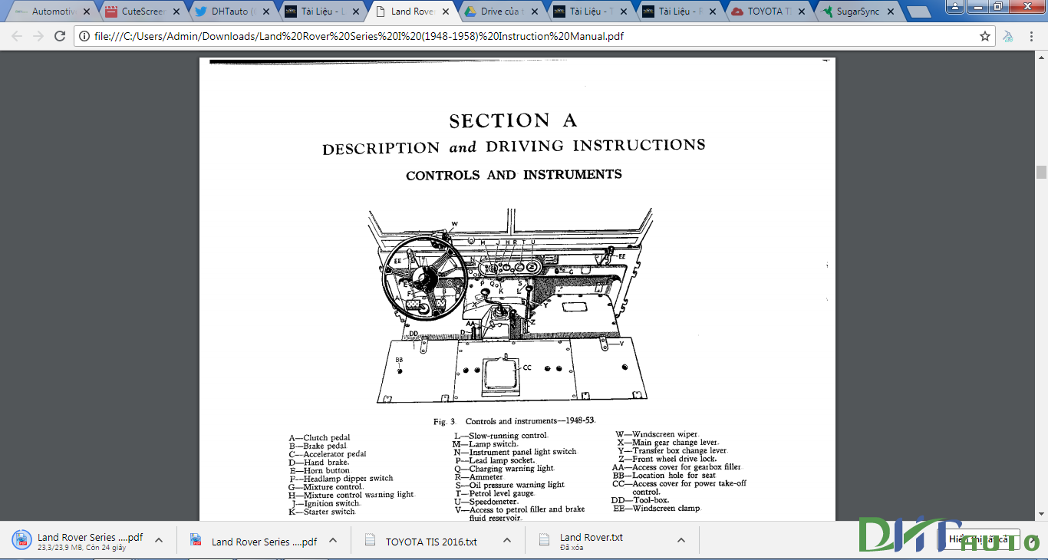Expand options for Land Rover.txt download
Image resolution: width=1048 pixels, height=560 pixels.
coord(681,540)
